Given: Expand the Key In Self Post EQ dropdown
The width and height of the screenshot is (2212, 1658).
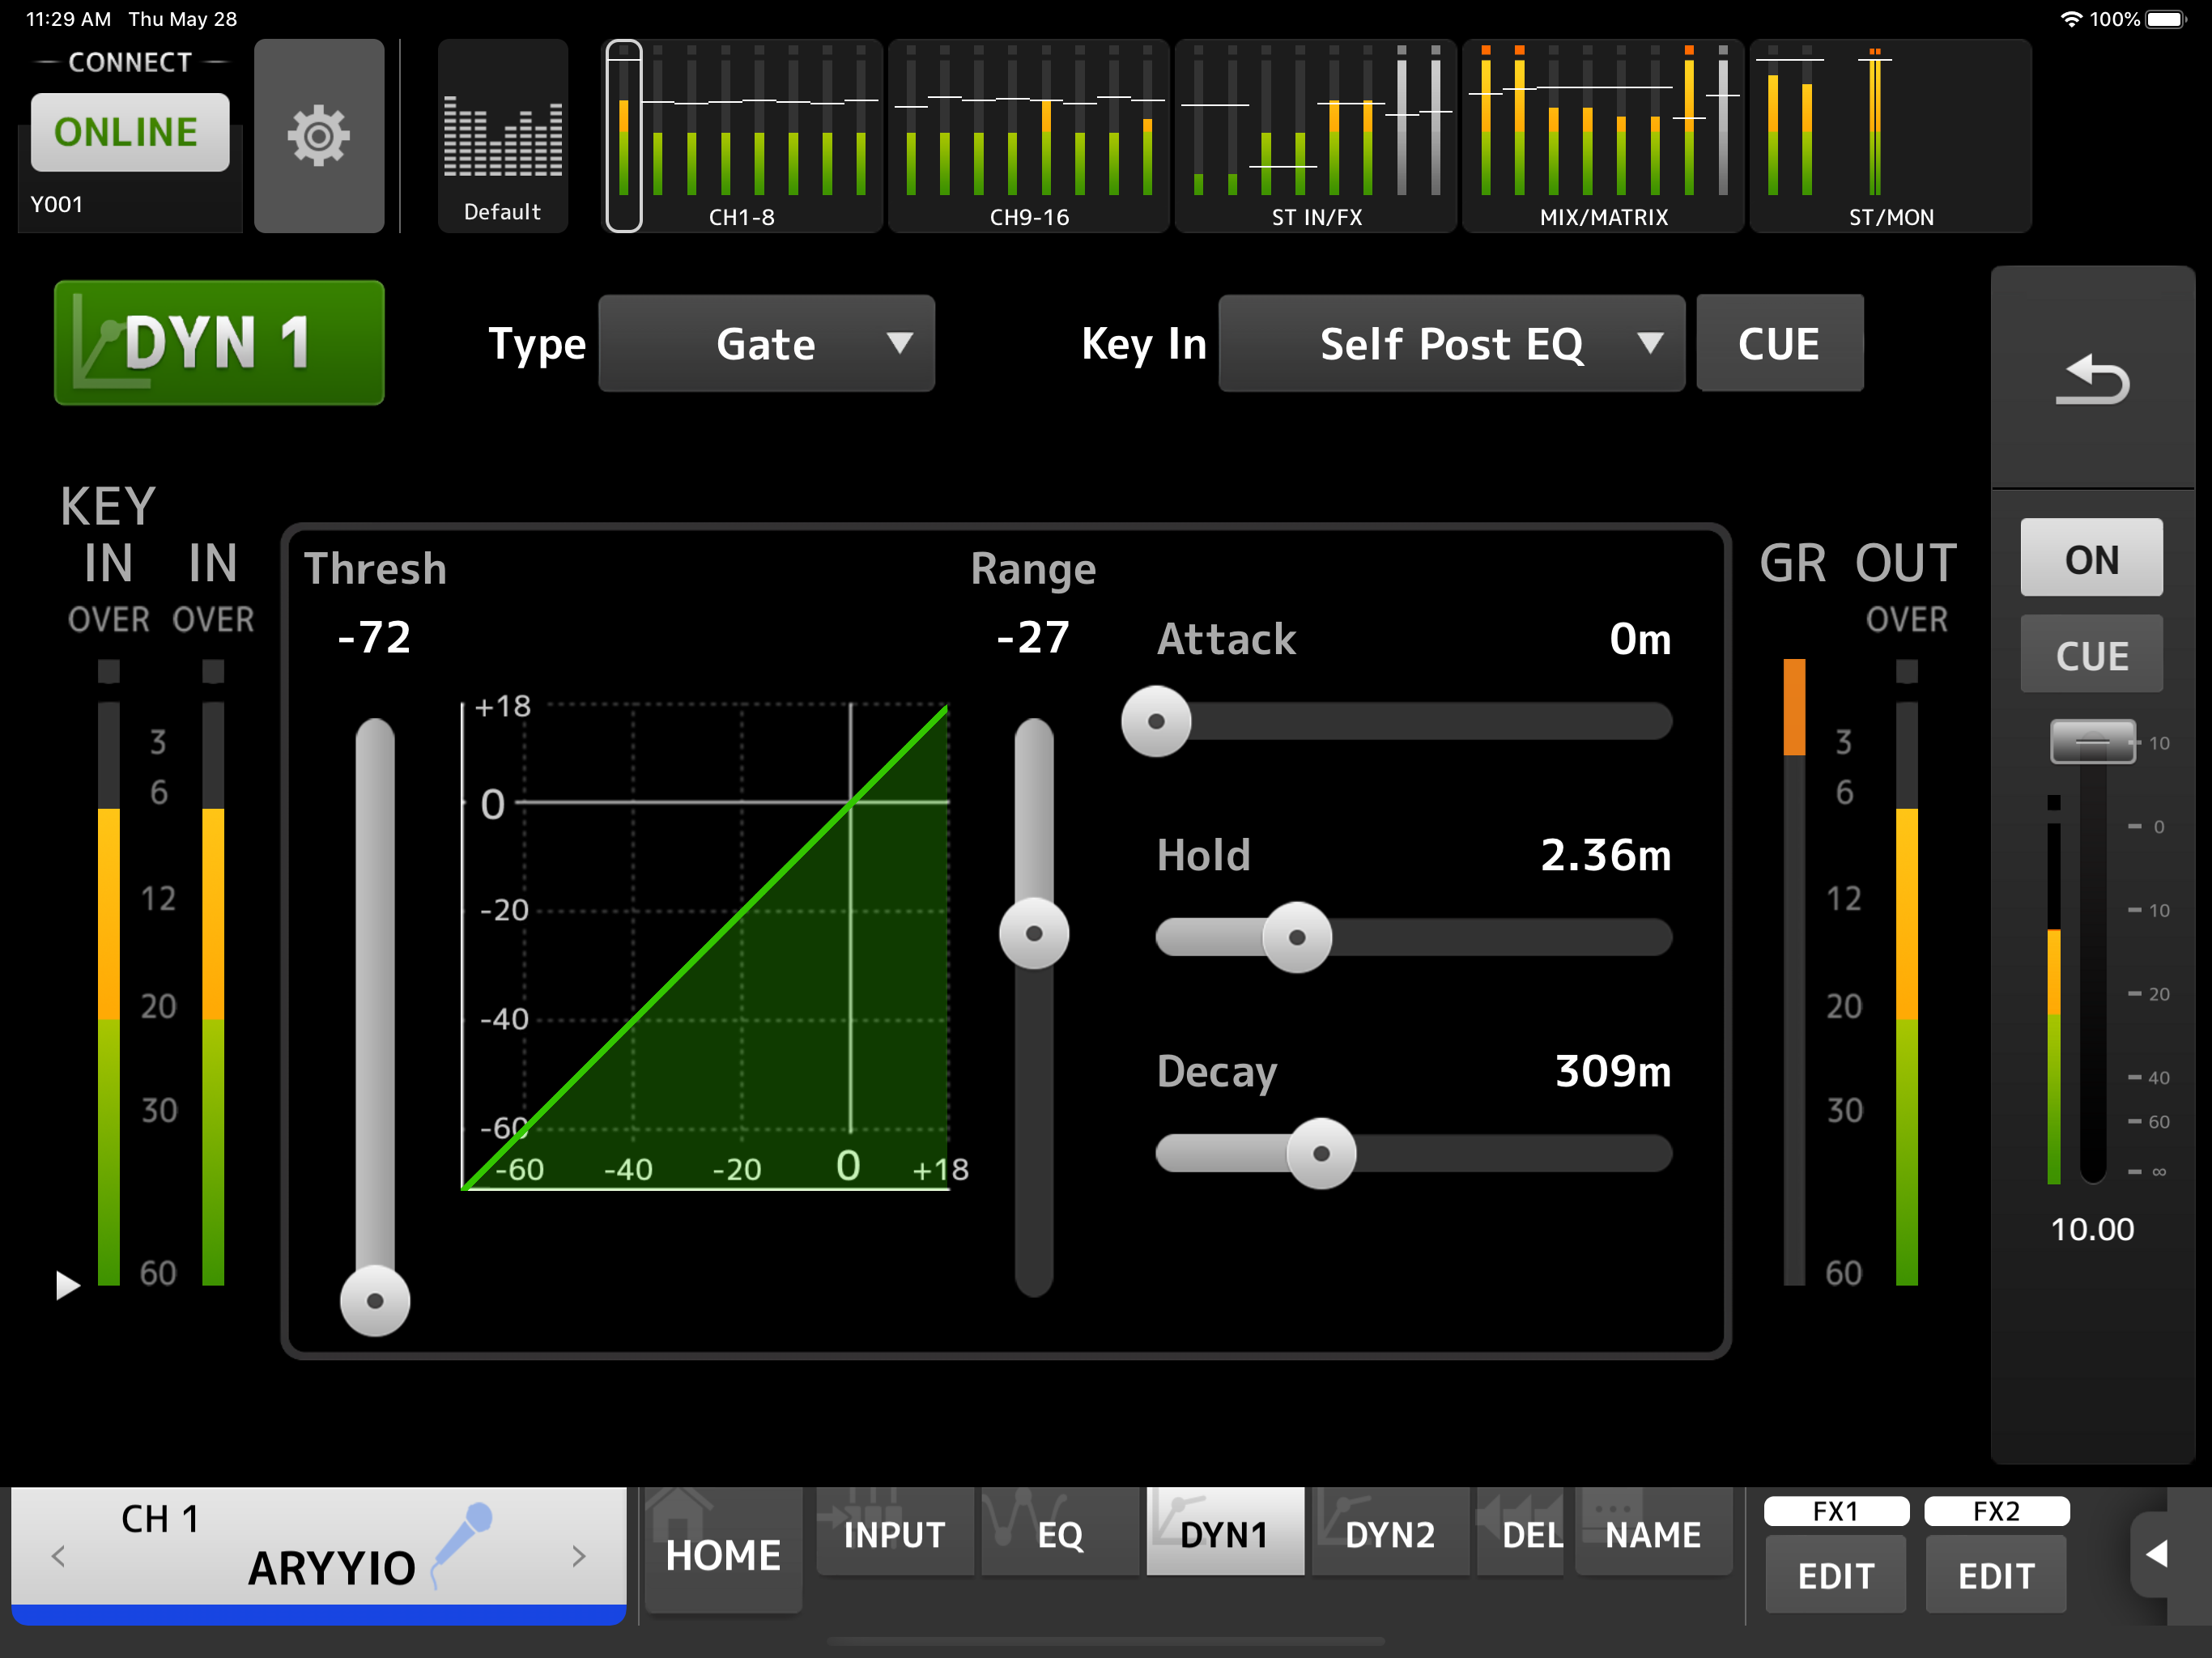Looking at the screenshot, I should (1450, 343).
